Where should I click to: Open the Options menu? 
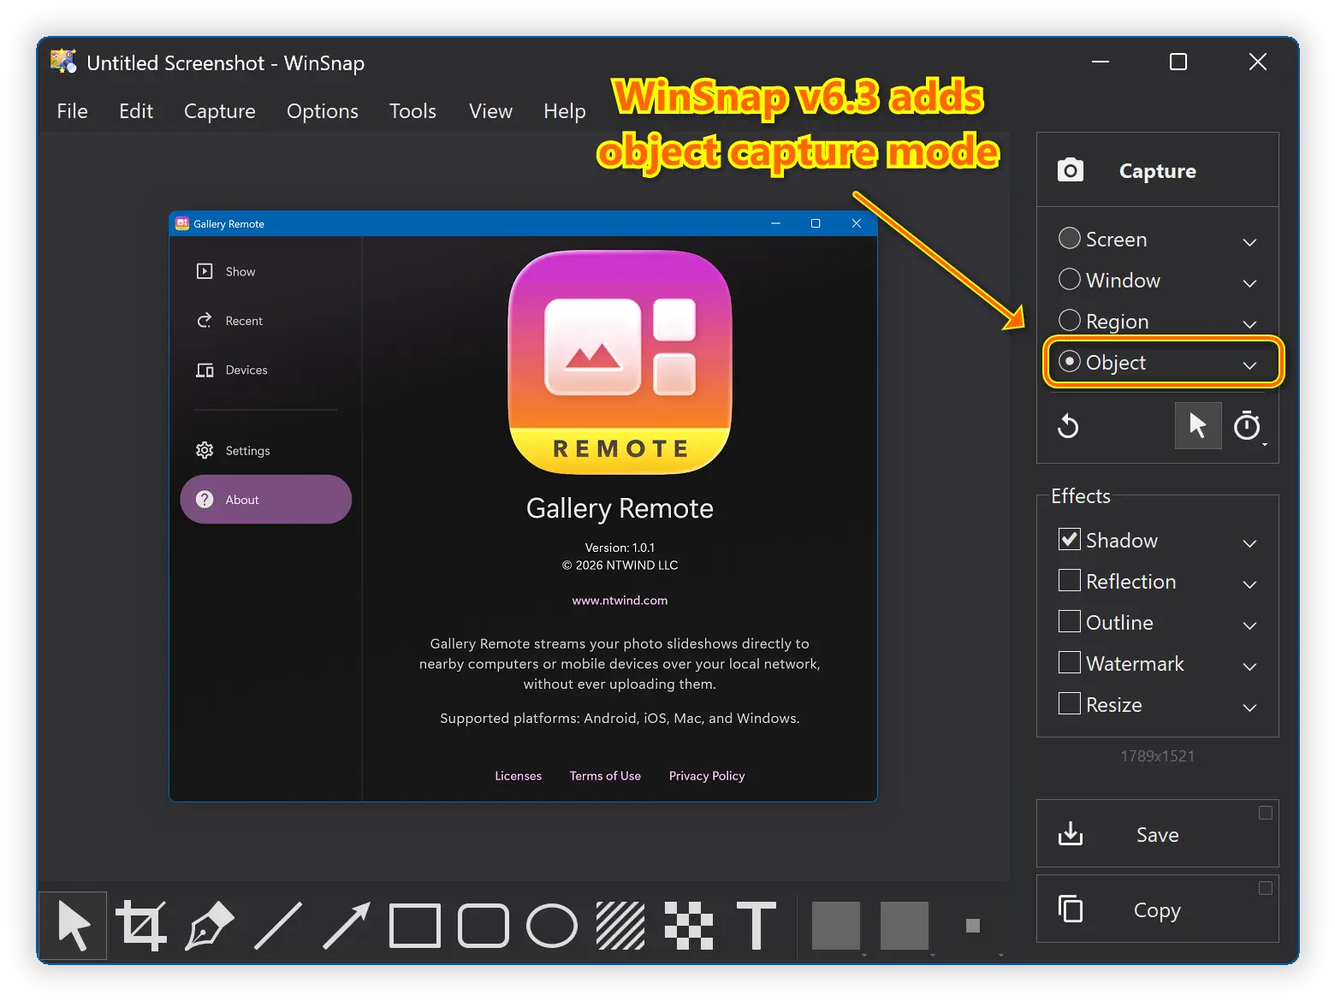point(323,111)
